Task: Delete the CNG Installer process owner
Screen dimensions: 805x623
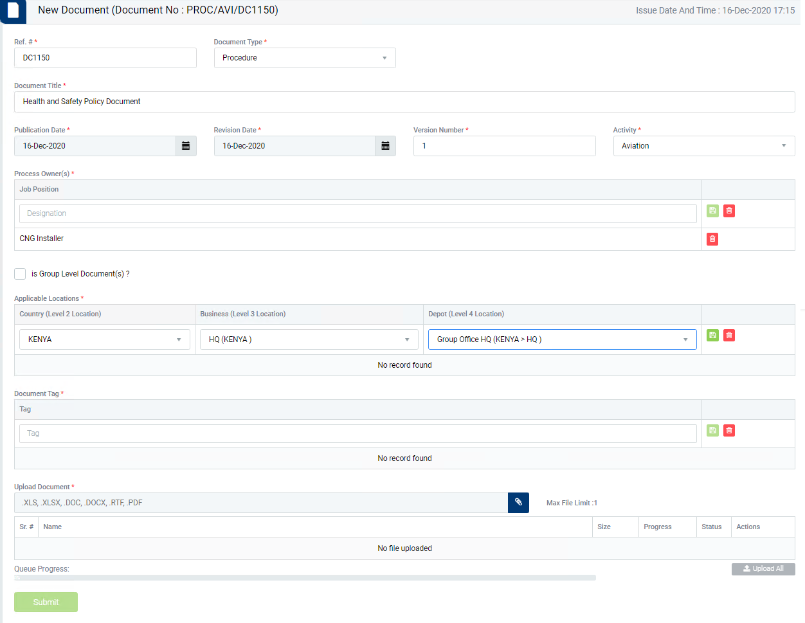Action: pos(712,239)
